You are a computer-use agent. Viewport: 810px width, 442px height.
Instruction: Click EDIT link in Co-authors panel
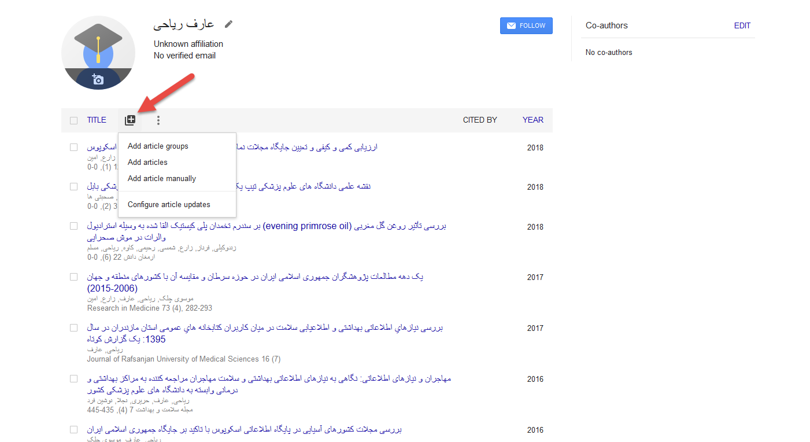coord(742,25)
